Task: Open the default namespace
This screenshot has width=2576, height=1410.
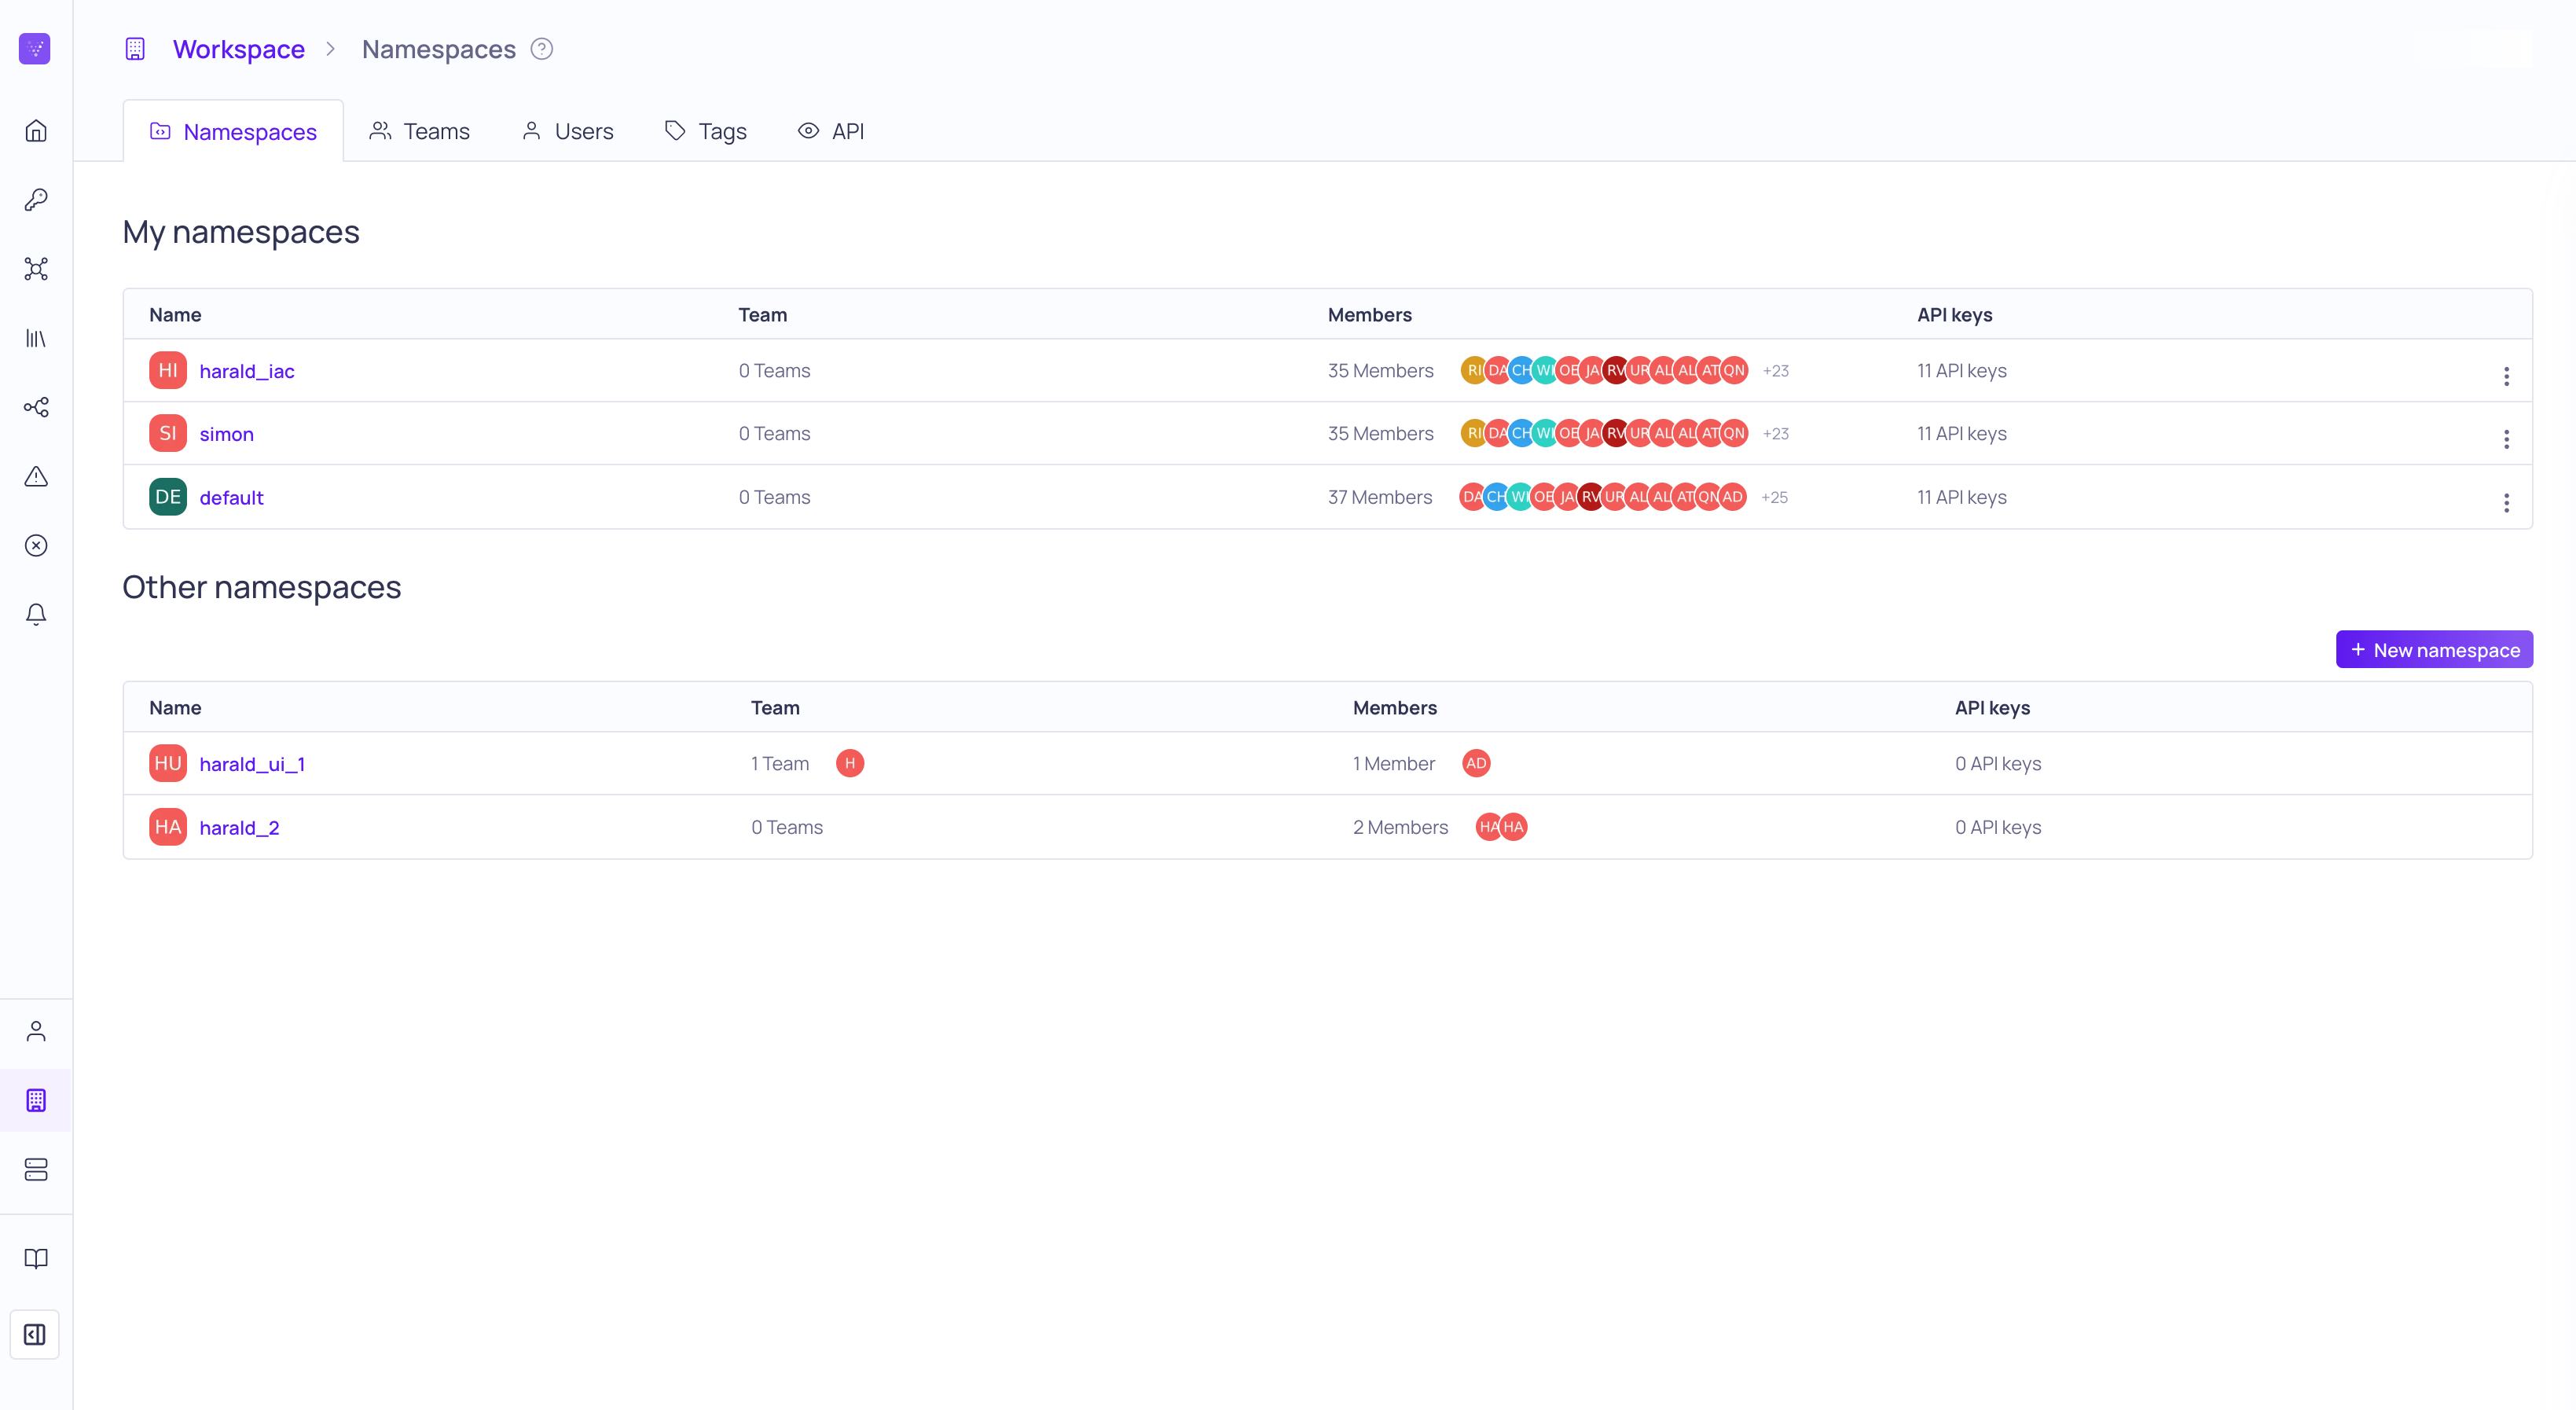Action: 231,498
